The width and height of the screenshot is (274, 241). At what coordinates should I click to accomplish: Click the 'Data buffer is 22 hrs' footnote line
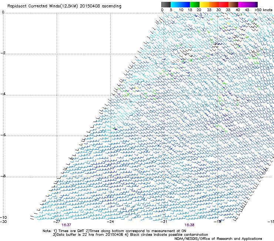tap(130, 235)
